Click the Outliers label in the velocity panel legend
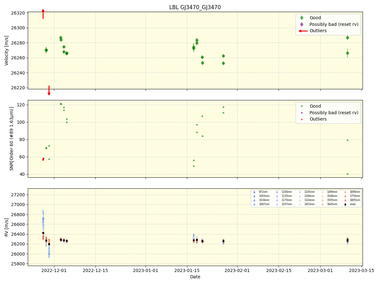379x284 pixels. tap(318, 31)
